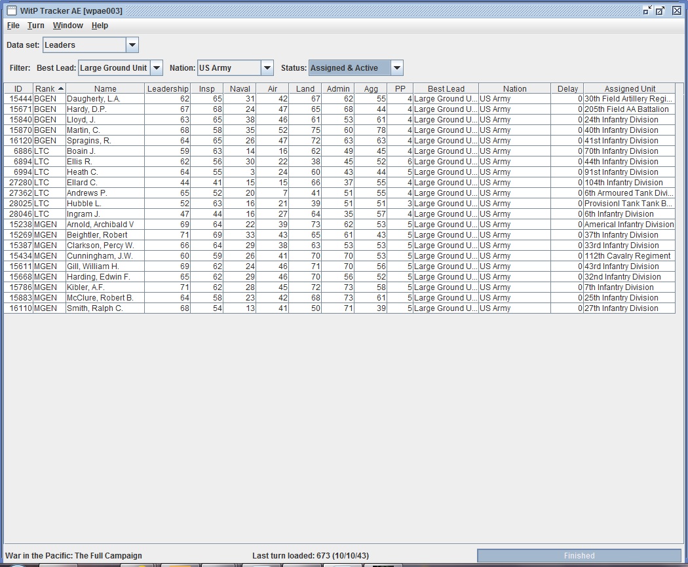Click the 112th Cavalry Regiment cell
This screenshot has width=688, height=567.
[629, 256]
